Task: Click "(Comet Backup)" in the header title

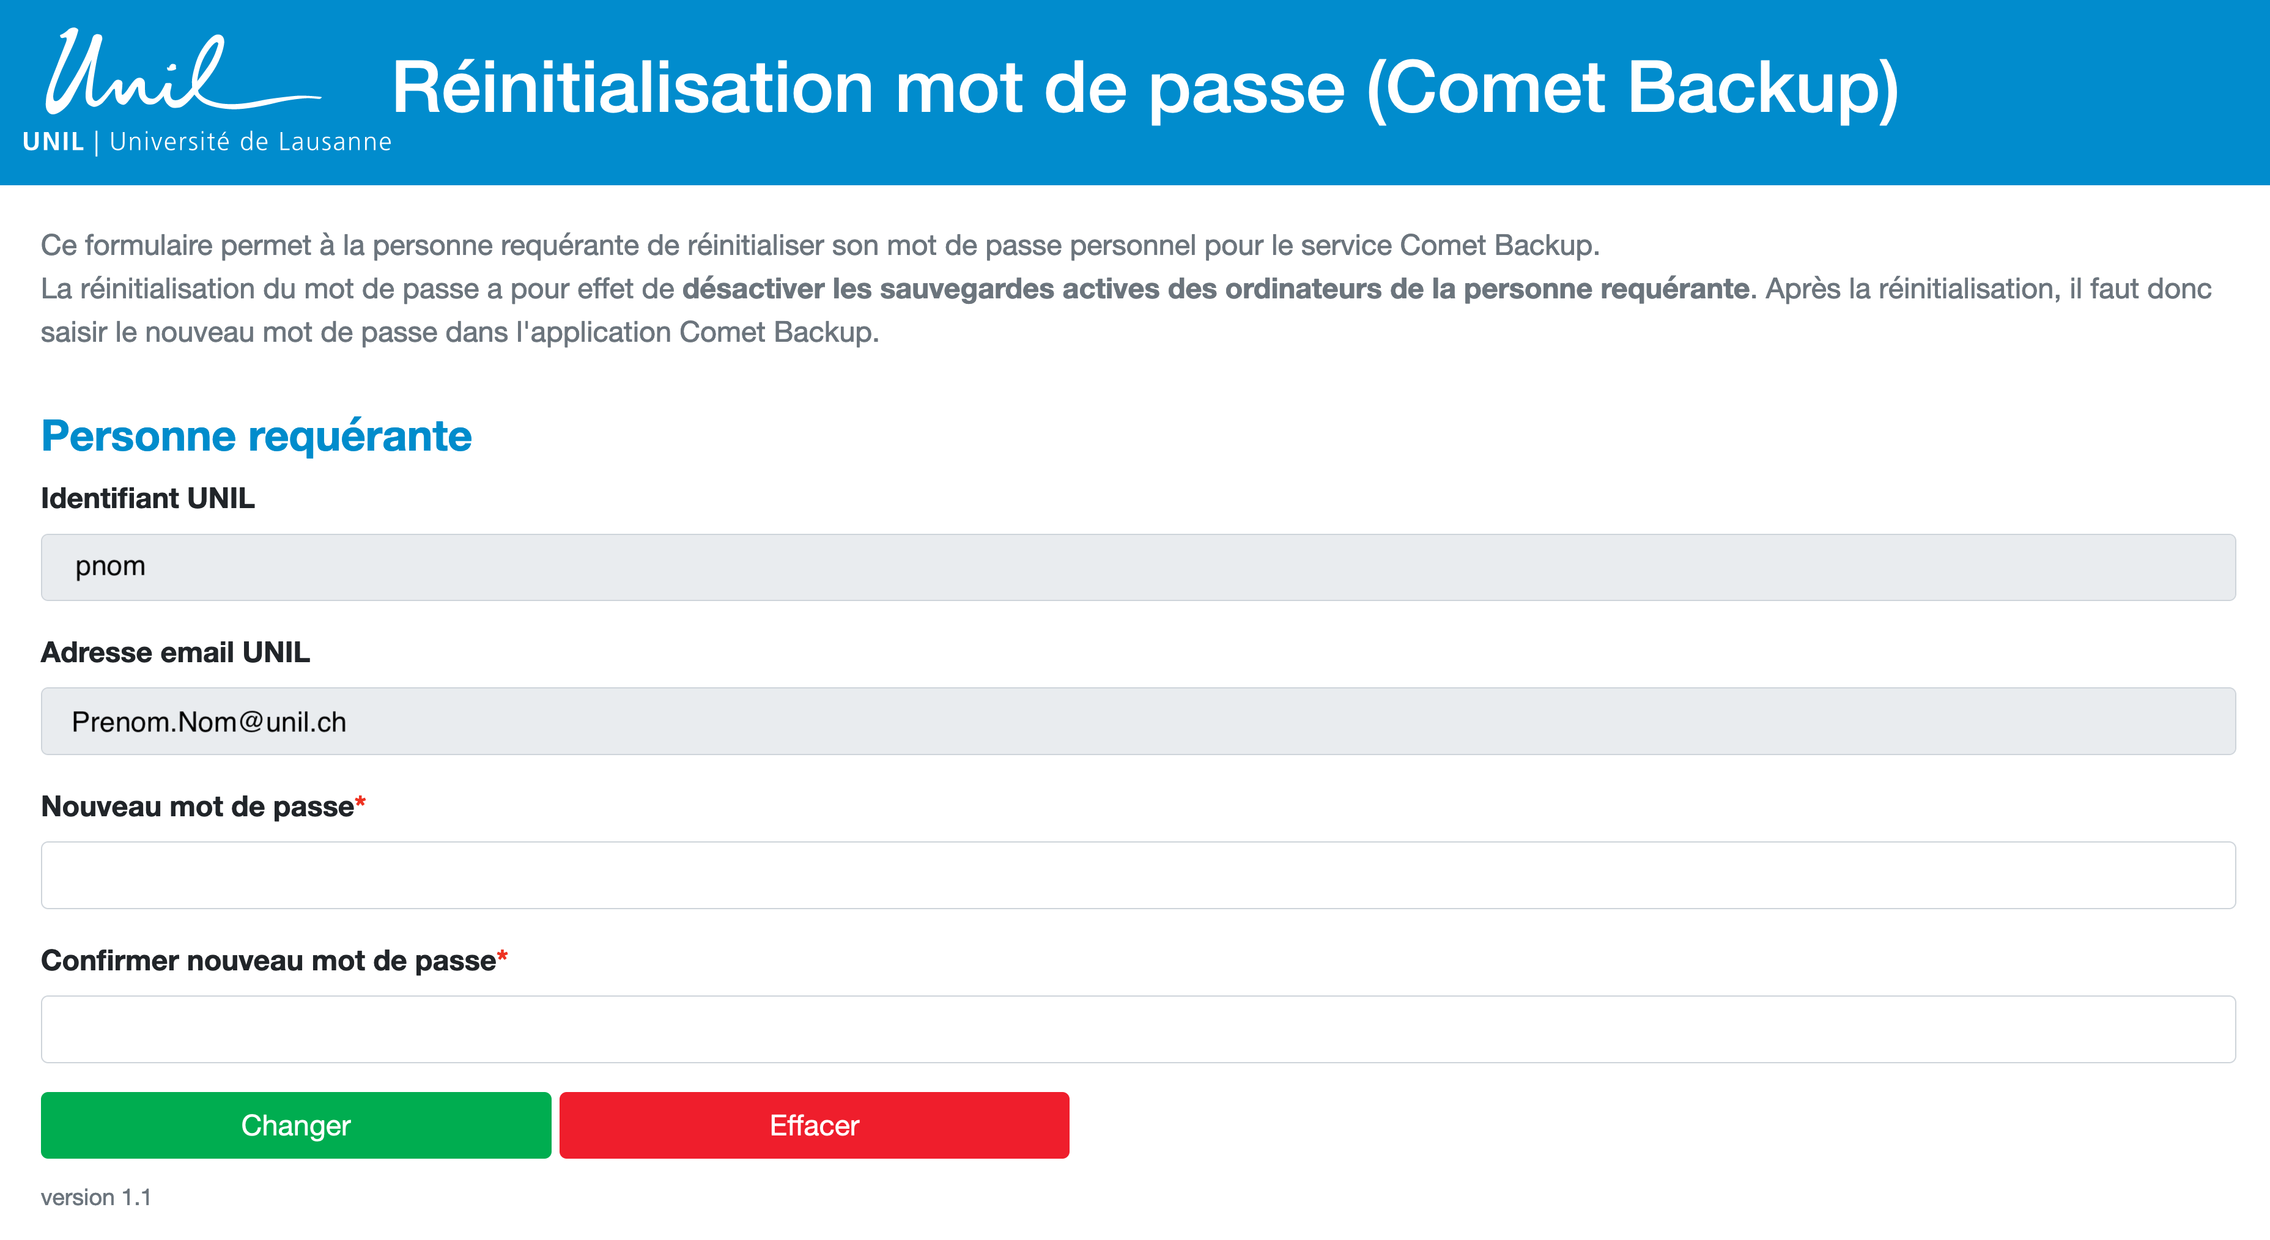Action: click(x=1632, y=88)
